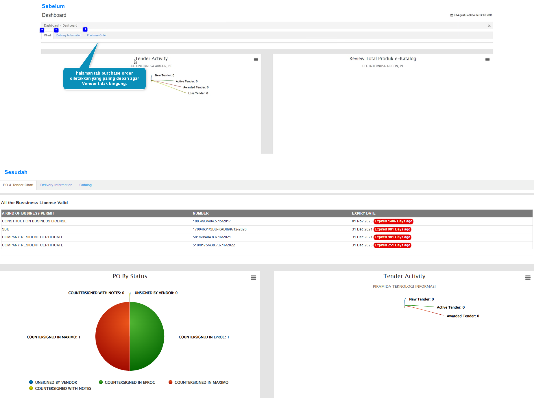Toggle Unsigned By Vendor legend item
The width and height of the screenshot is (534, 406).
(x=56, y=382)
